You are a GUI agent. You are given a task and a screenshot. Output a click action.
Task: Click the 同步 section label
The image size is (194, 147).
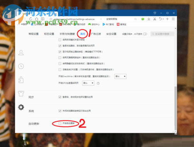point(31,97)
